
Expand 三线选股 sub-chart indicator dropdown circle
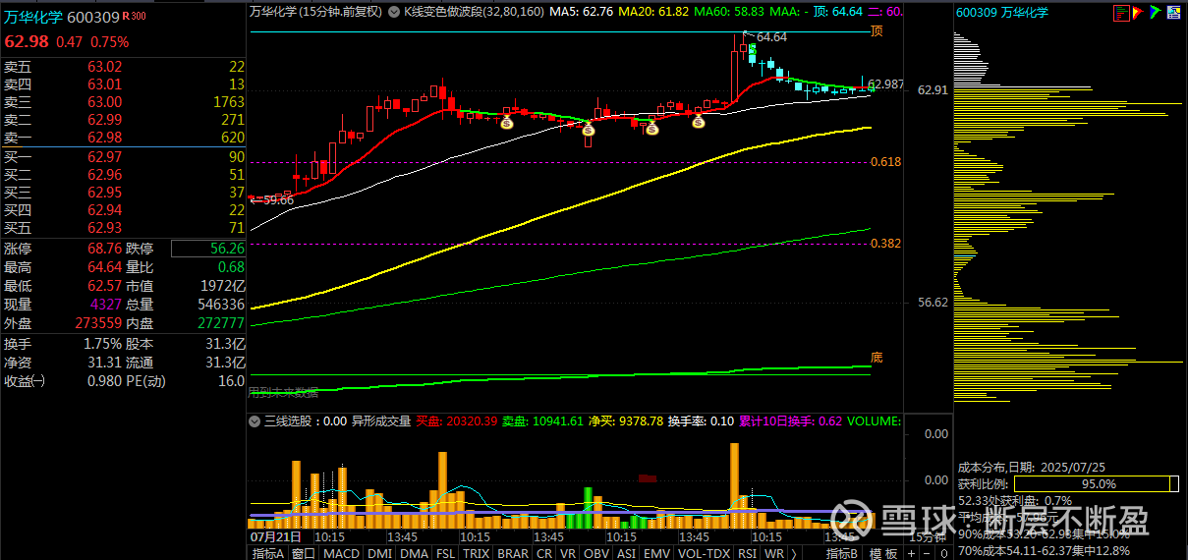point(255,420)
